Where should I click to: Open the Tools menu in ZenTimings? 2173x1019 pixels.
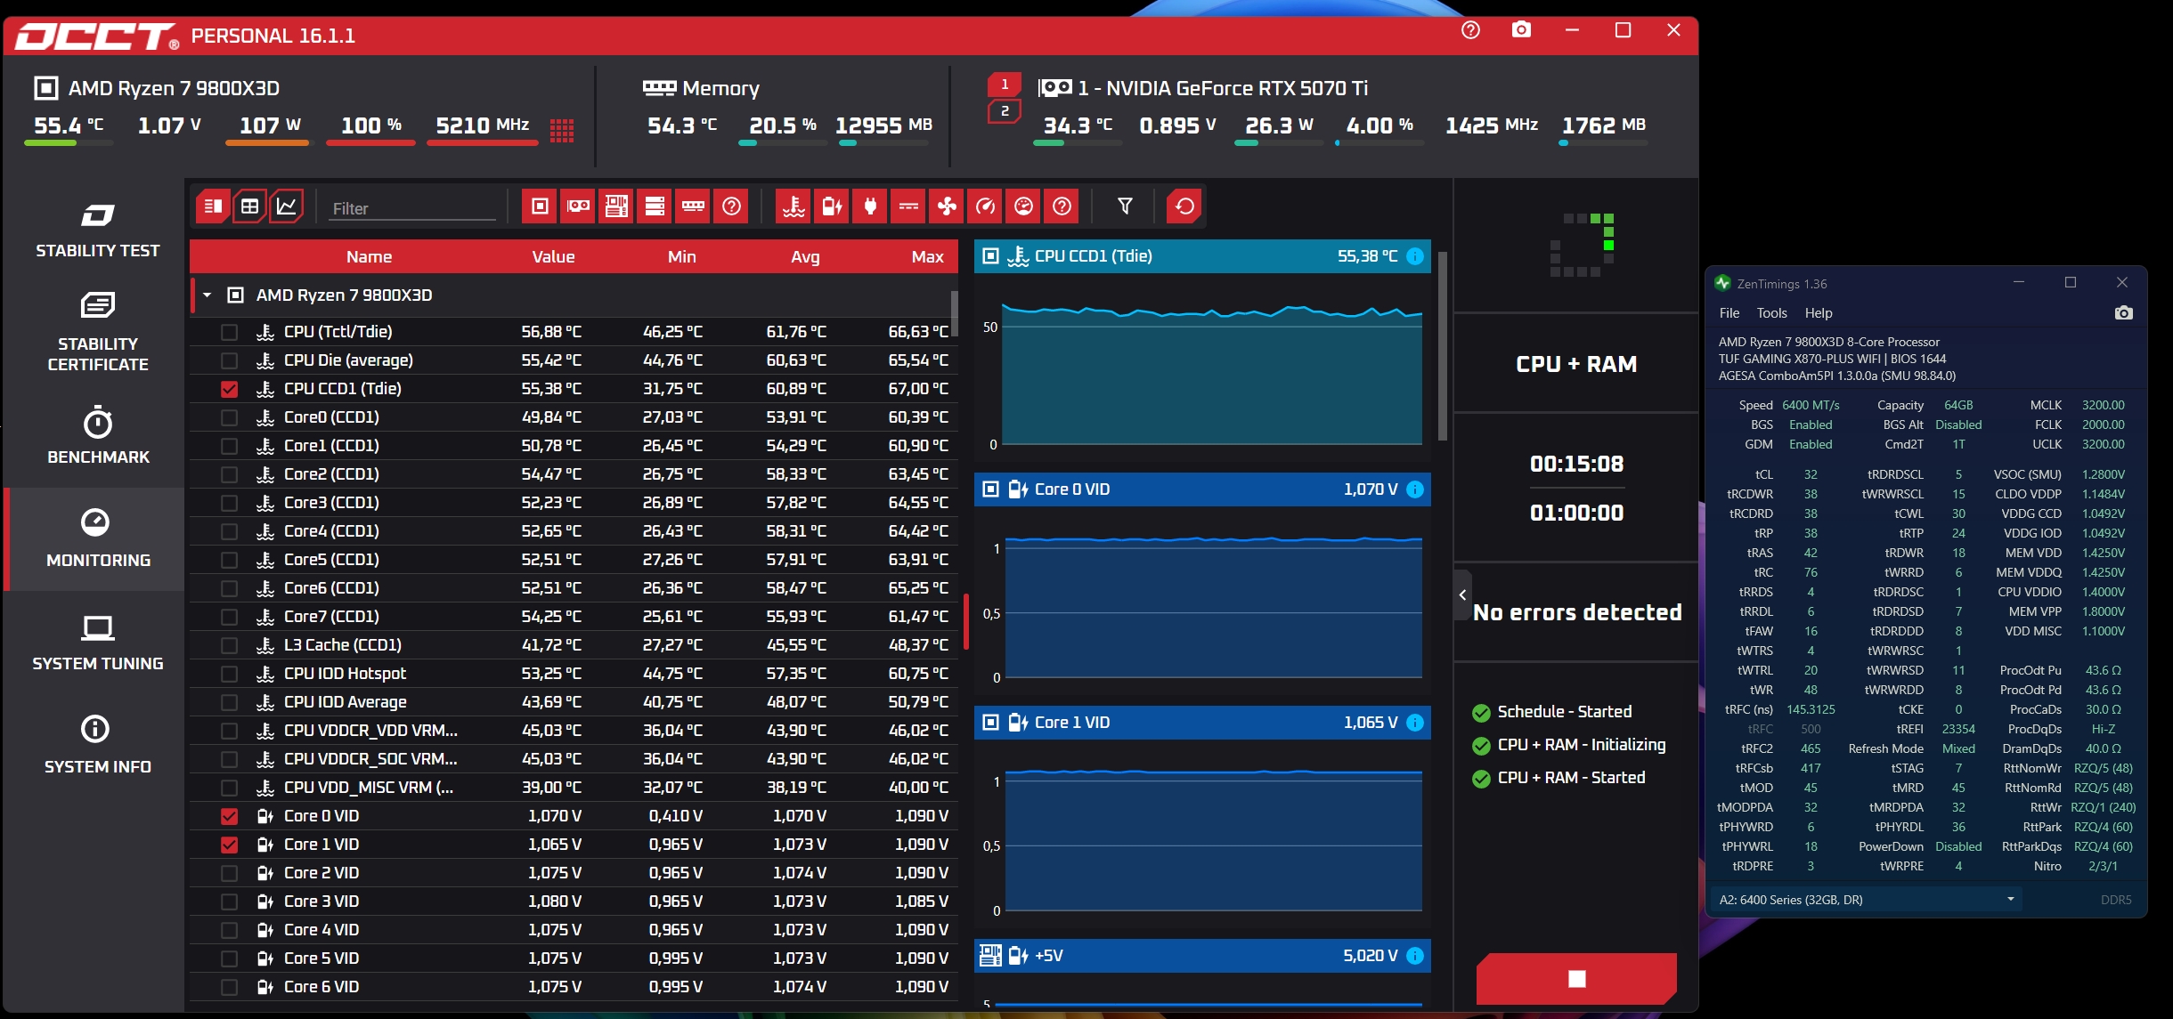pos(1770,313)
